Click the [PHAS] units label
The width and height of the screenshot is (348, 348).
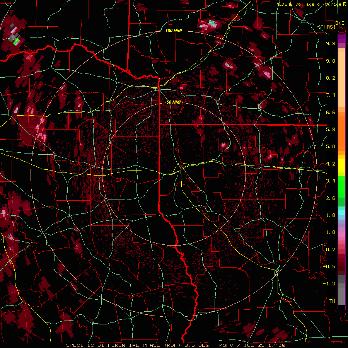327,27
